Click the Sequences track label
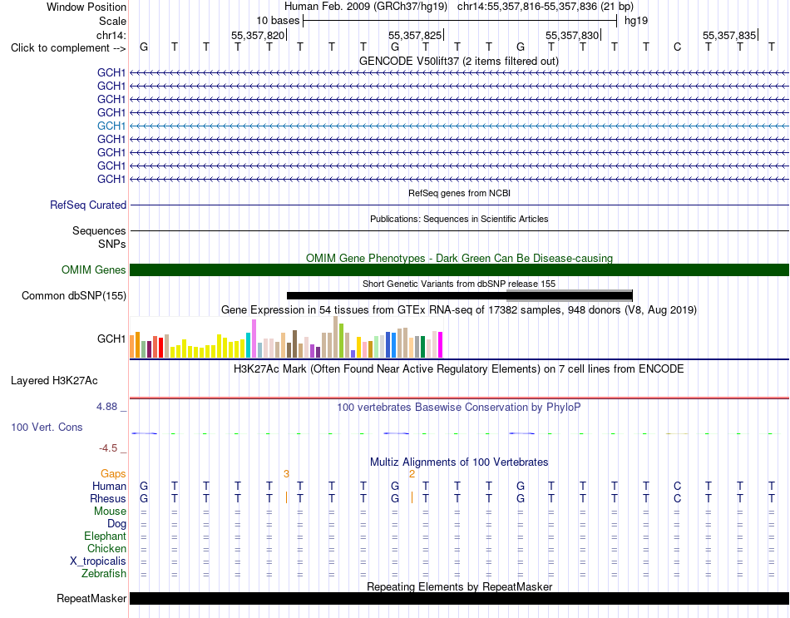Image resolution: width=790 pixels, height=618 pixels. click(x=99, y=230)
